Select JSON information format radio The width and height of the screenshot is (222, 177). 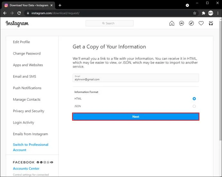[x=194, y=106]
